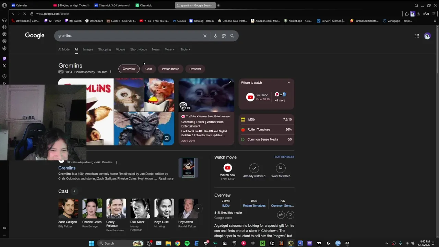Viewport: 439px width, 247px height.
Task: Click Watch now on YouTube
Action: click(x=228, y=172)
